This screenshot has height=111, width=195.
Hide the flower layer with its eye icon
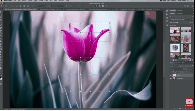[x=171, y=75]
